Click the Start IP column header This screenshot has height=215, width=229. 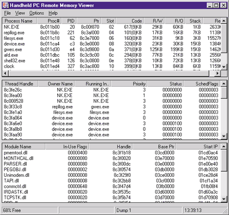(198, 146)
